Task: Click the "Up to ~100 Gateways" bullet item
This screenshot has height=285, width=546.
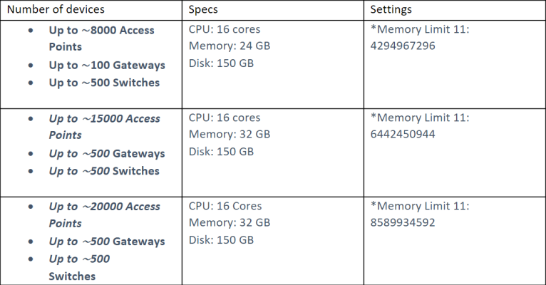Action: (107, 65)
